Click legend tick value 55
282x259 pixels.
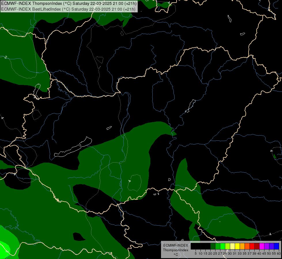274,254
